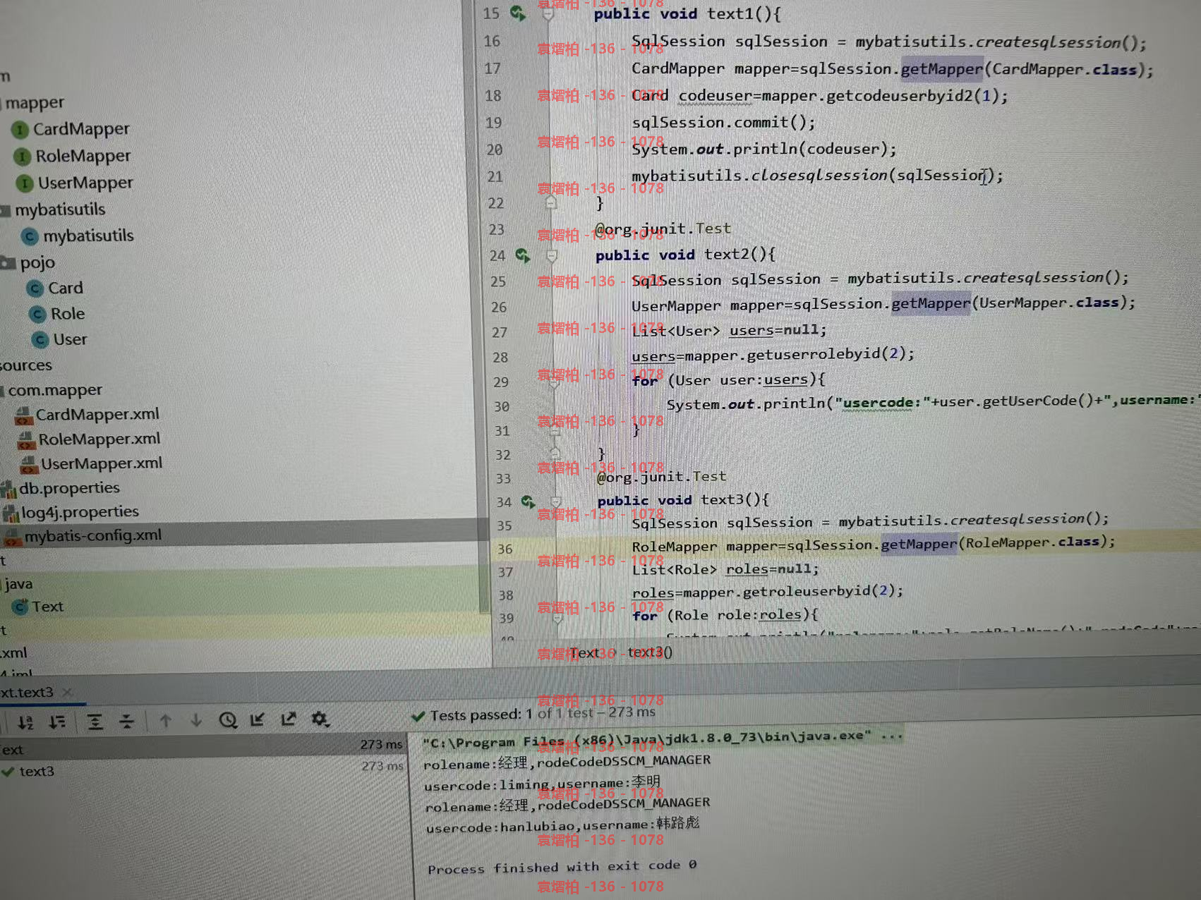Click Tests passed status text

point(543,714)
